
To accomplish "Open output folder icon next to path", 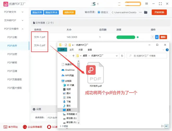I will [x=146, y=12].
